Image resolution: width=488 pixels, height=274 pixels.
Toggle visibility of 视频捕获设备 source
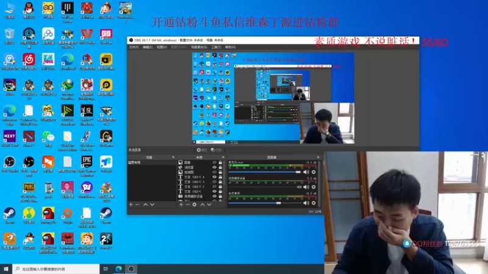point(215,196)
